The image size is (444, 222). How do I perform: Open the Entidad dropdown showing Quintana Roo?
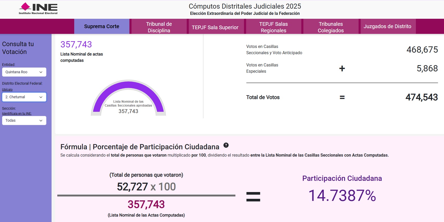24,72
